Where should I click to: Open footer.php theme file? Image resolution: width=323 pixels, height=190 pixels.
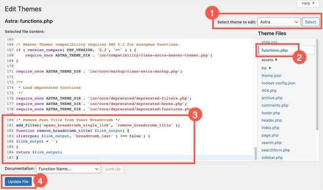click(271, 113)
